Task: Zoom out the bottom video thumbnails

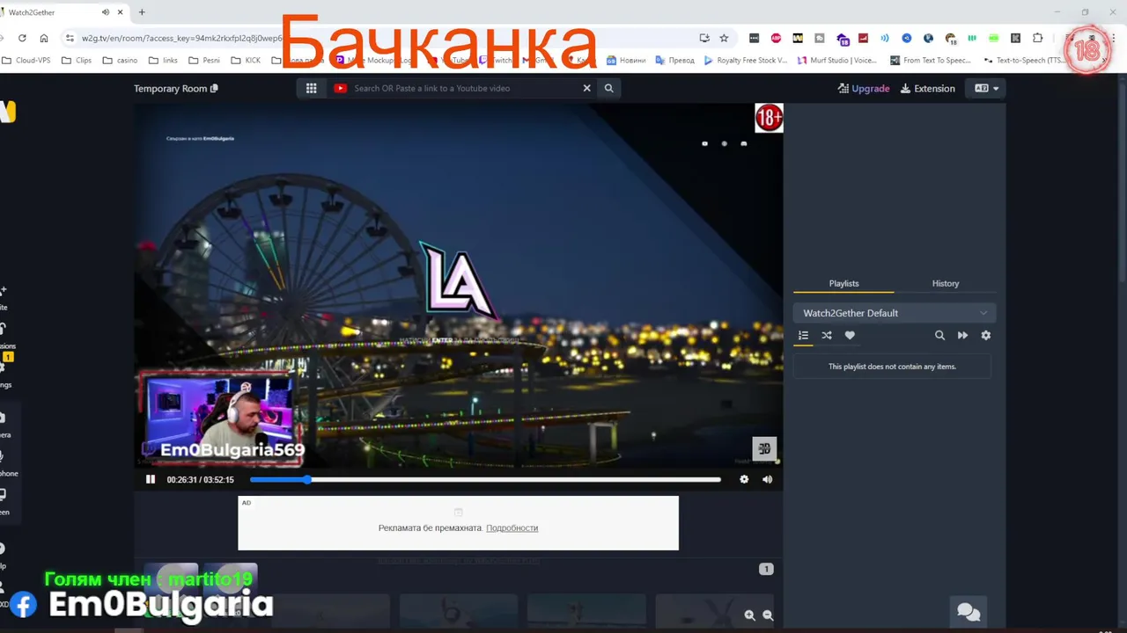Action: [768, 615]
